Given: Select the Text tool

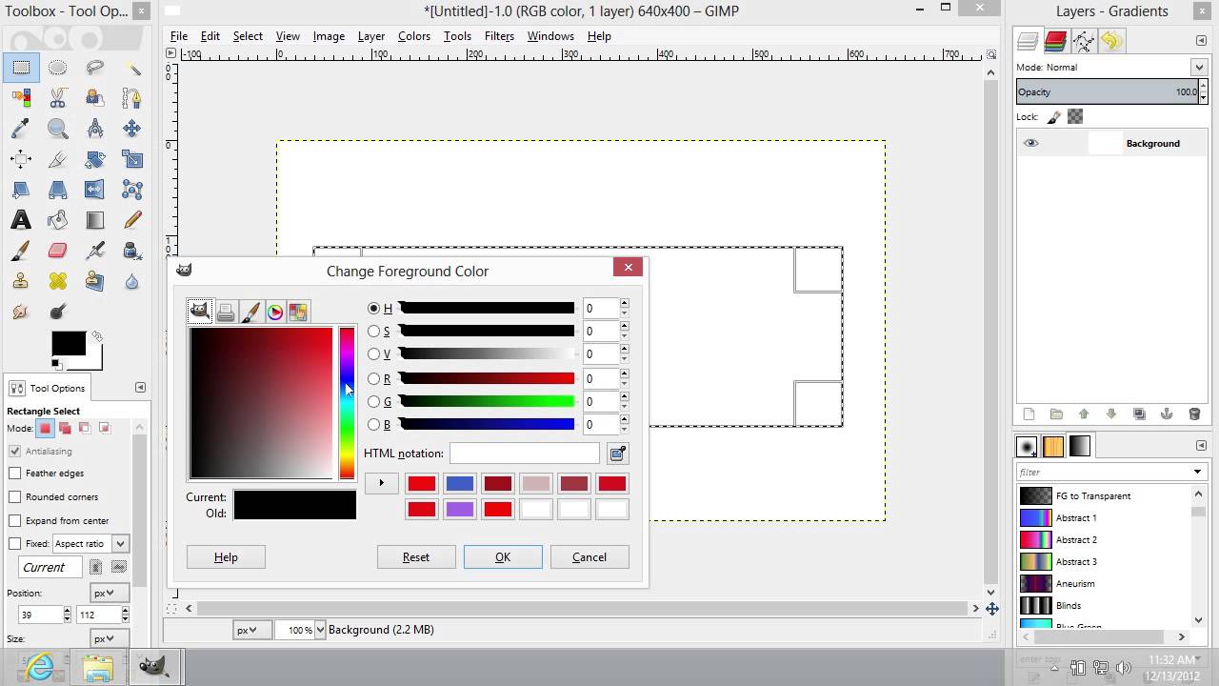Looking at the screenshot, I should 21,220.
